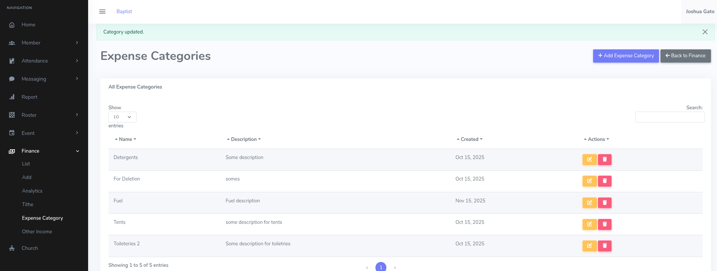This screenshot has width=717, height=271.
Task: Dismiss the Category updated alert
Action: 705,32
